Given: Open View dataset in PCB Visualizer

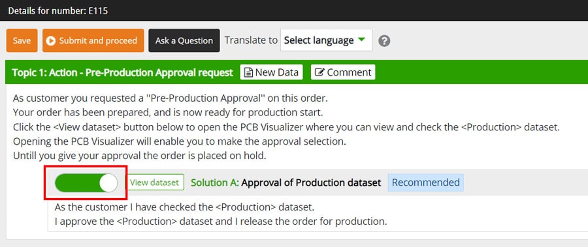Looking at the screenshot, I should [154, 182].
